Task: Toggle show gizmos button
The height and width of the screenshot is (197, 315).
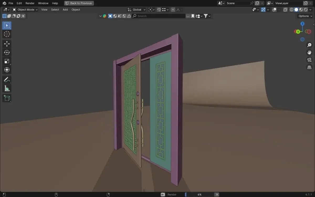Action: tap(263, 10)
